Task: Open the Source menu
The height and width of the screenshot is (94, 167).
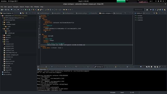Action: 10,7
